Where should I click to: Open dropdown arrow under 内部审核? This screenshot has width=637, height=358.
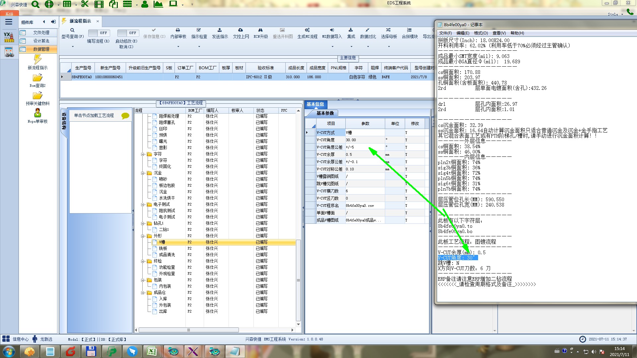178,46
